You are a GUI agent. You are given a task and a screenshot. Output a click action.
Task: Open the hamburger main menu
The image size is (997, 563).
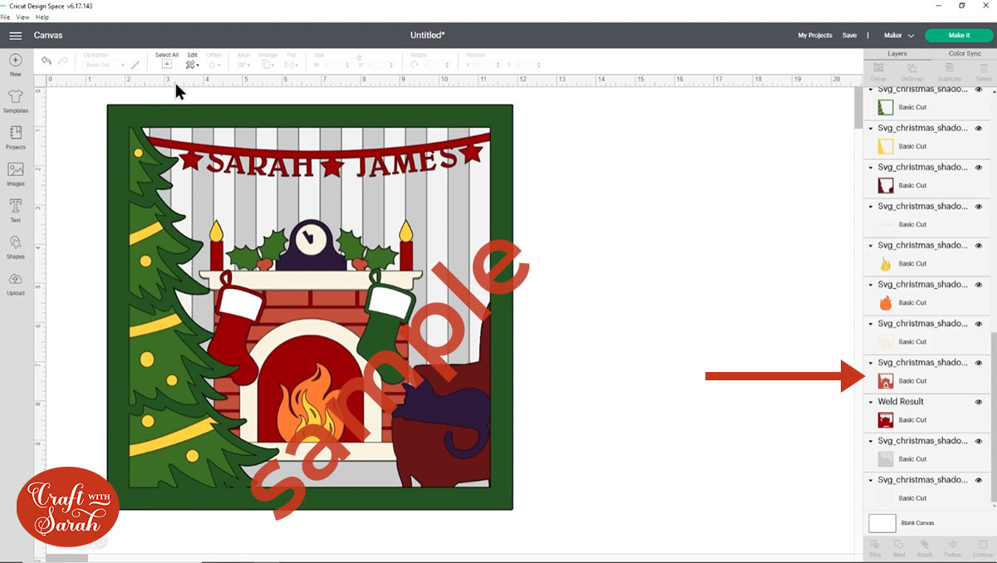pos(16,36)
